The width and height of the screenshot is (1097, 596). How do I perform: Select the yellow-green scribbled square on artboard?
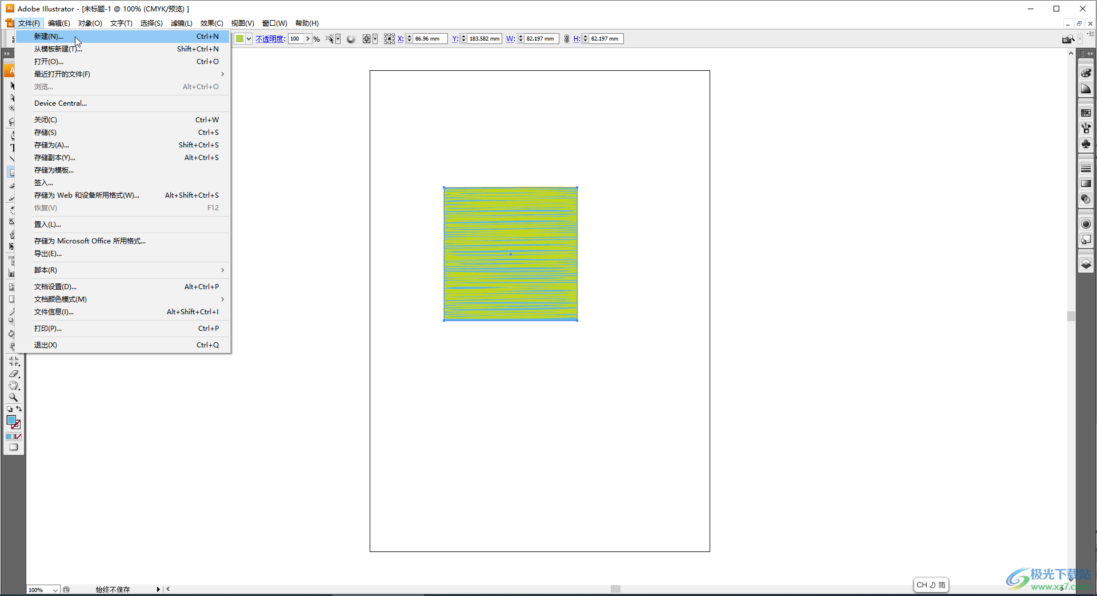tap(510, 254)
